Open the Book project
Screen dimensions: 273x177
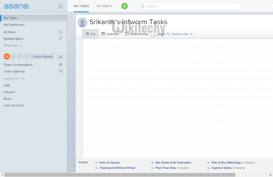click(x=7, y=99)
